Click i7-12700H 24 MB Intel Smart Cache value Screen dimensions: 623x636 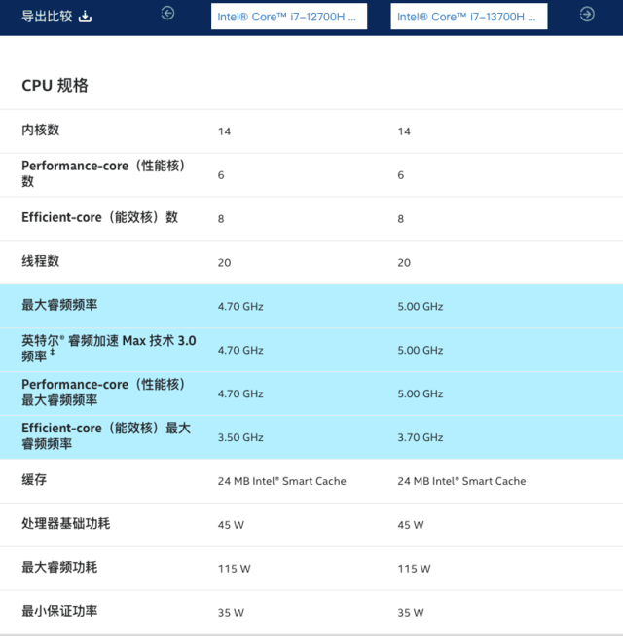281,481
